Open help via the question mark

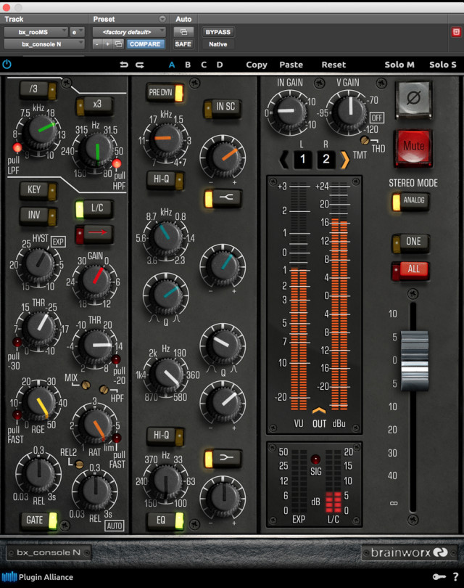(x=455, y=577)
